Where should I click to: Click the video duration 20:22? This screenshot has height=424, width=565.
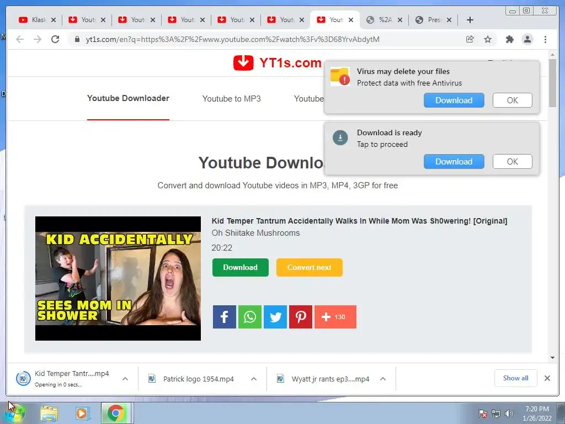[222, 248]
